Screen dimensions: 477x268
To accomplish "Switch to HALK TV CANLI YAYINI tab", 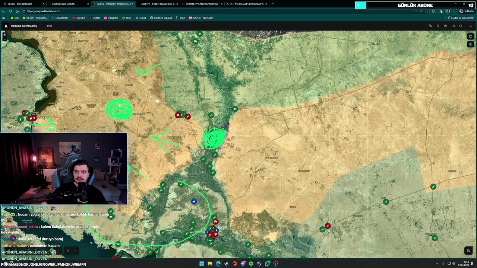I will pos(202,4).
